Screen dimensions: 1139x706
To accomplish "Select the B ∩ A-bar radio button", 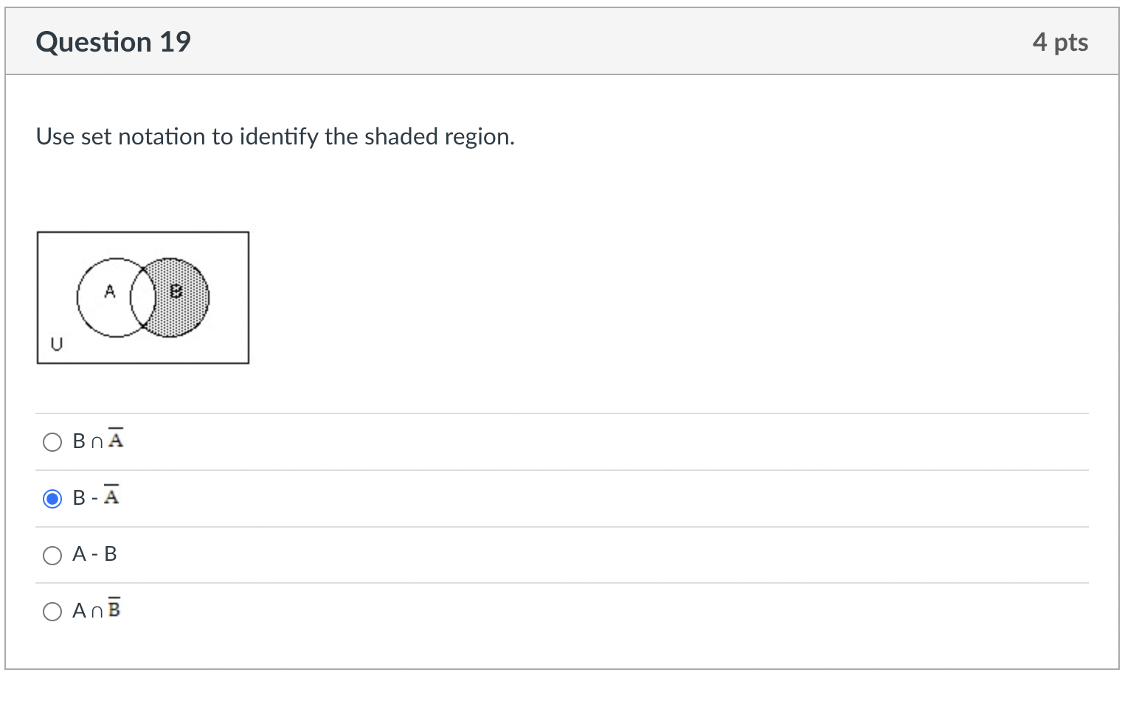I will [52, 442].
